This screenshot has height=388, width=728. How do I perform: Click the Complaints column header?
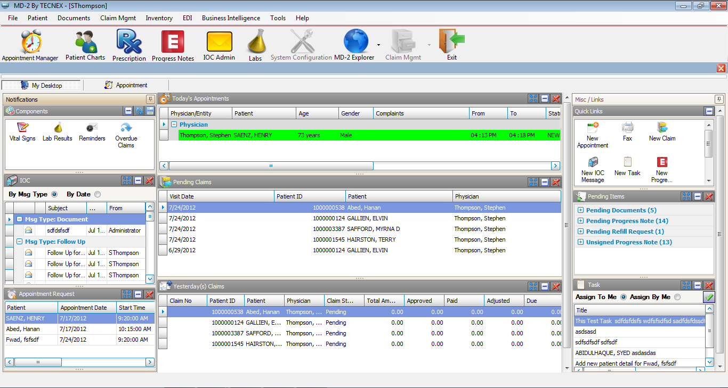pyautogui.click(x=421, y=113)
